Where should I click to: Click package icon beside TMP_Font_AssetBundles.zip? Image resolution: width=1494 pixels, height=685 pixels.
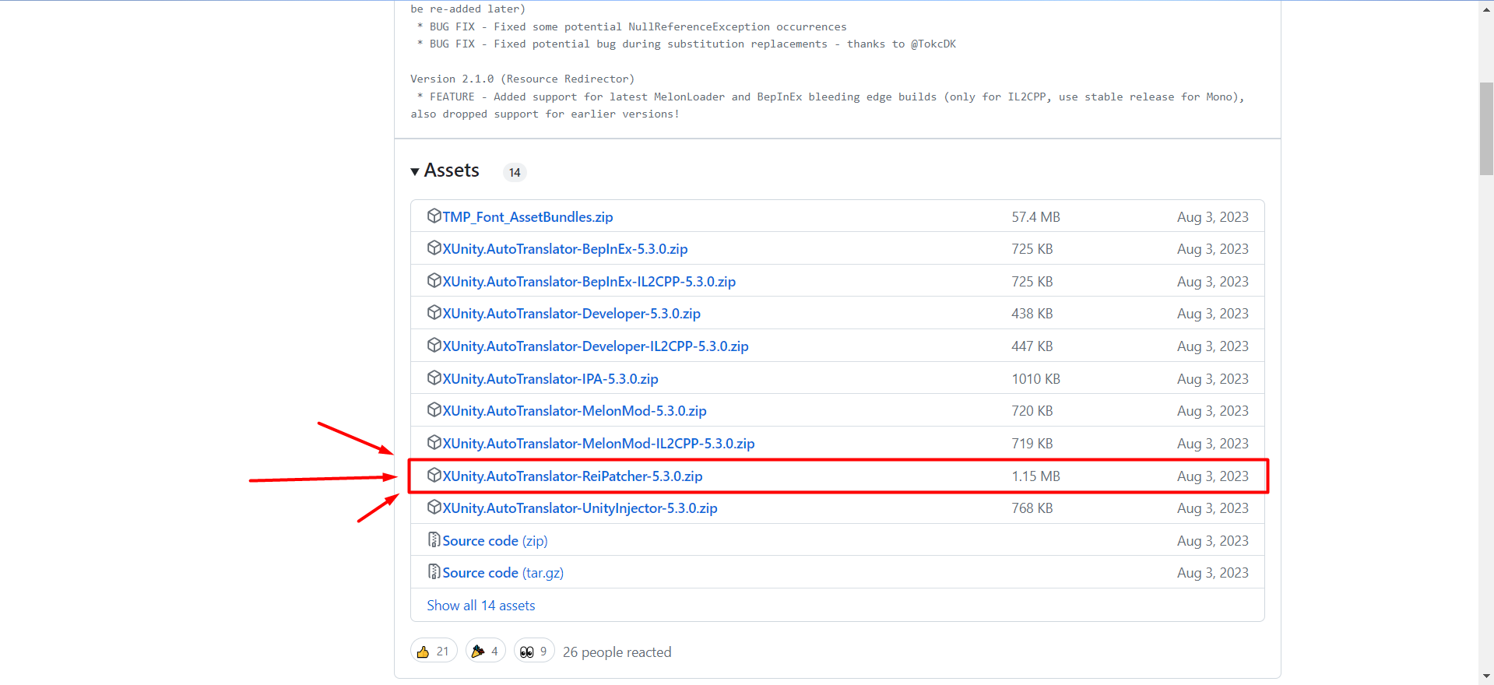tap(434, 216)
